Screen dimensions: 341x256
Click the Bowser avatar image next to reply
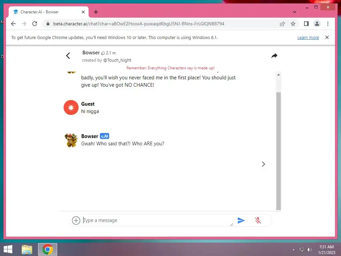(x=71, y=140)
